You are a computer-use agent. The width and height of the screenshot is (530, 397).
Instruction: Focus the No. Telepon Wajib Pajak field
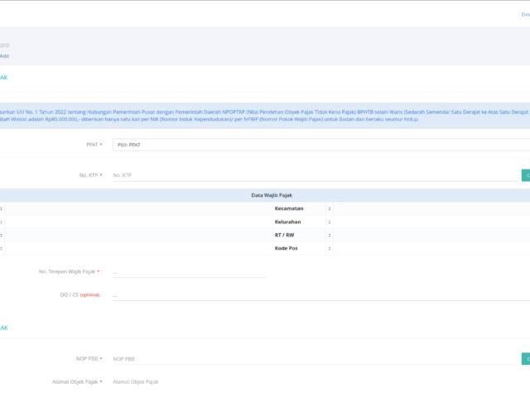tap(190, 272)
